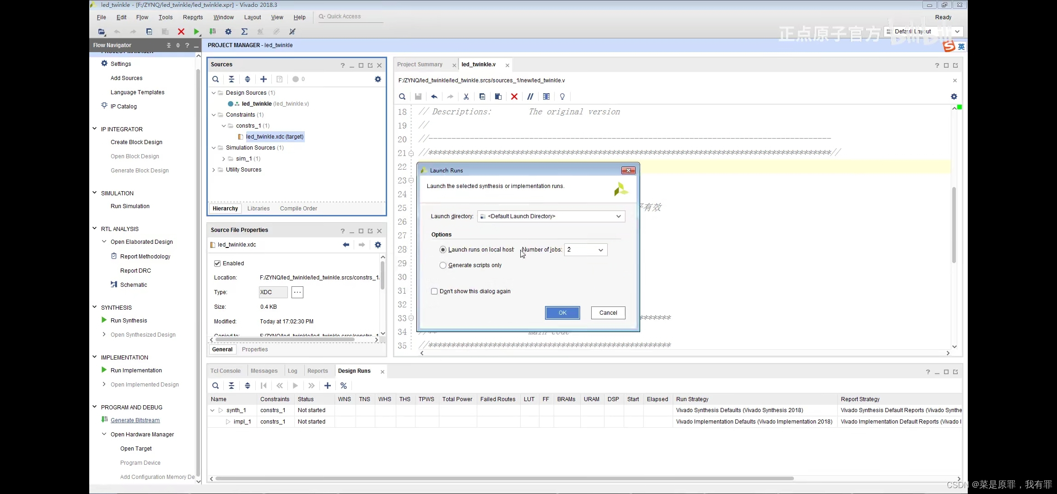The width and height of the screenshot is (1057, 494).
Task: Click the cut scissors icon in editor toolbar
Action: point(466,97)
